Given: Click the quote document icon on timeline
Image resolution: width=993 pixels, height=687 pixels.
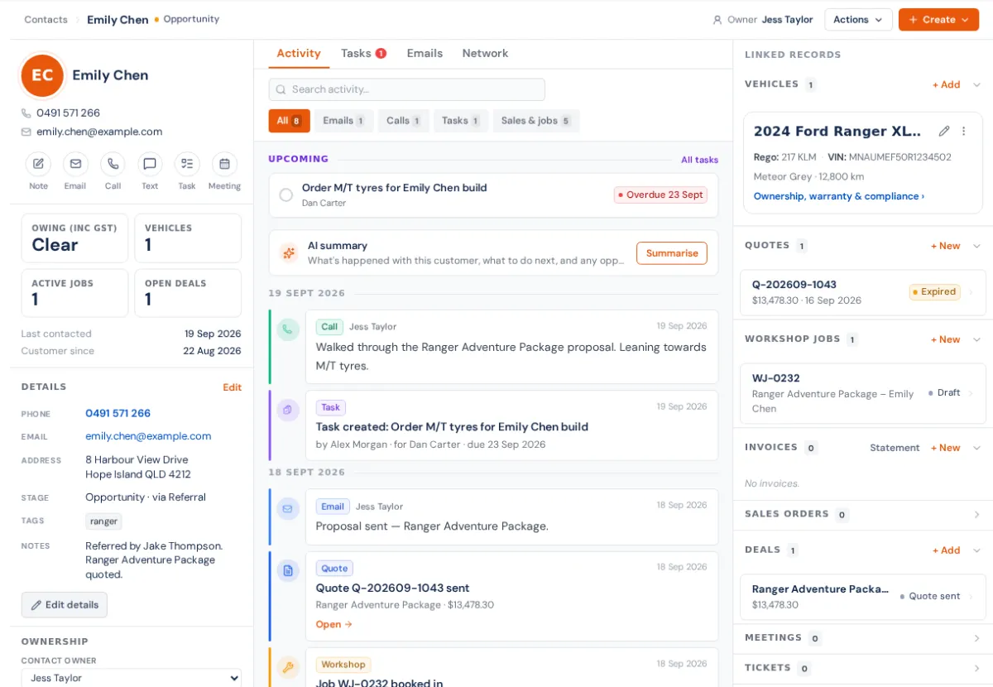Looking at the screenshot, I should coord(288,570).
